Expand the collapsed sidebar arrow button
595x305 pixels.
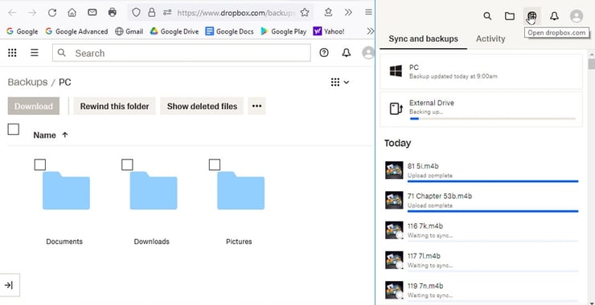tap(9, 285)
